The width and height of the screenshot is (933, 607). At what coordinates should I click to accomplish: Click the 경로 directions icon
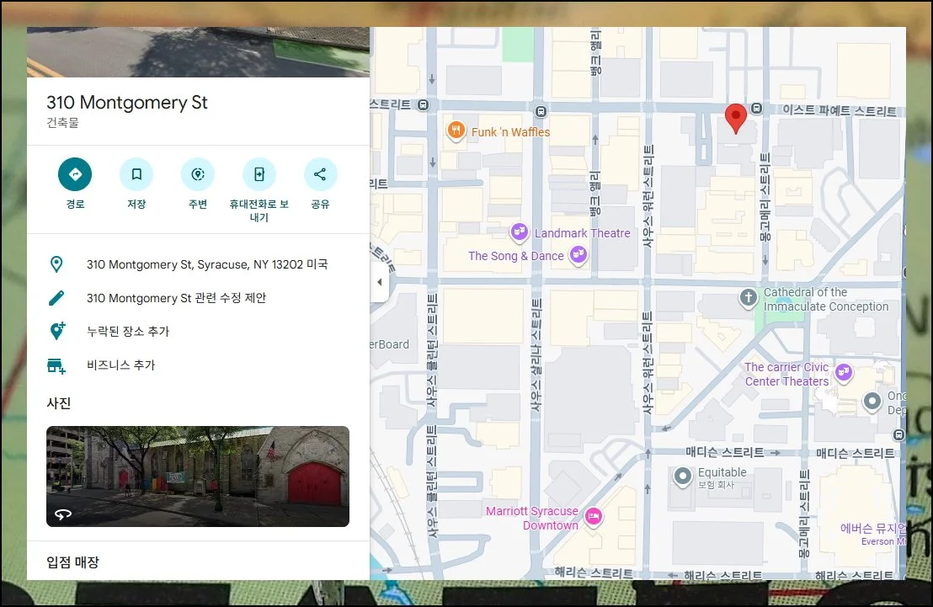tap(74, 174)
